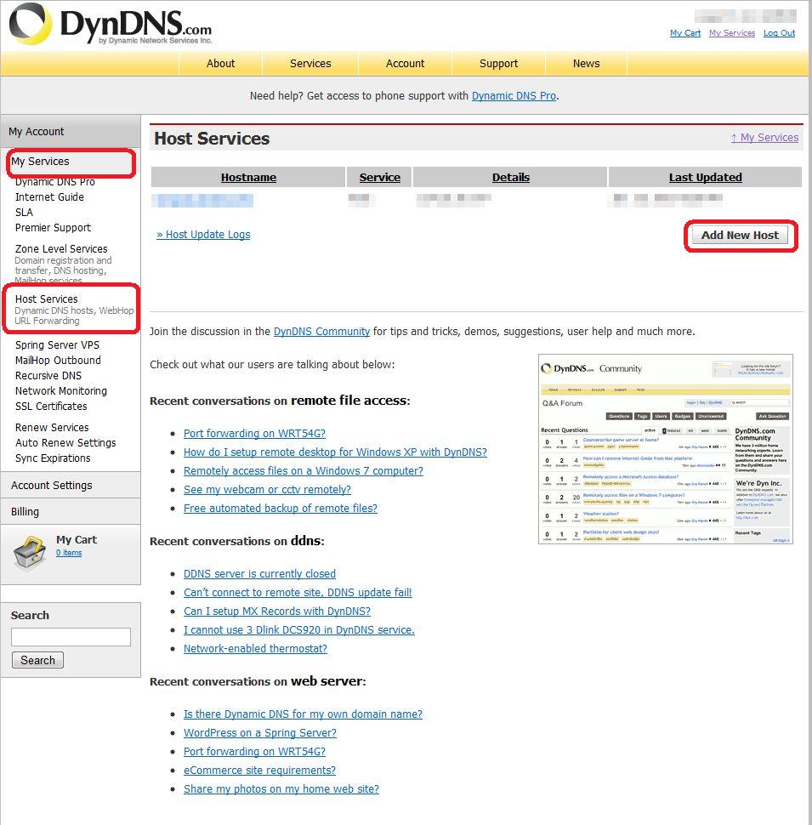Open Dynamic DNS Pro sidebar item

pos(55,182)
